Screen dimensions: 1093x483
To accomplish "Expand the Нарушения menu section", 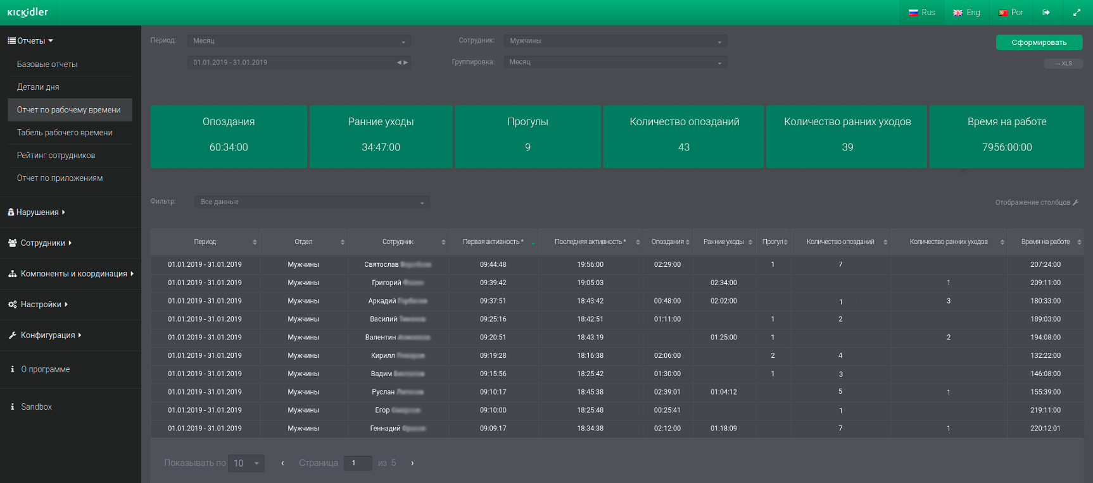I will (x=37, y=212).
